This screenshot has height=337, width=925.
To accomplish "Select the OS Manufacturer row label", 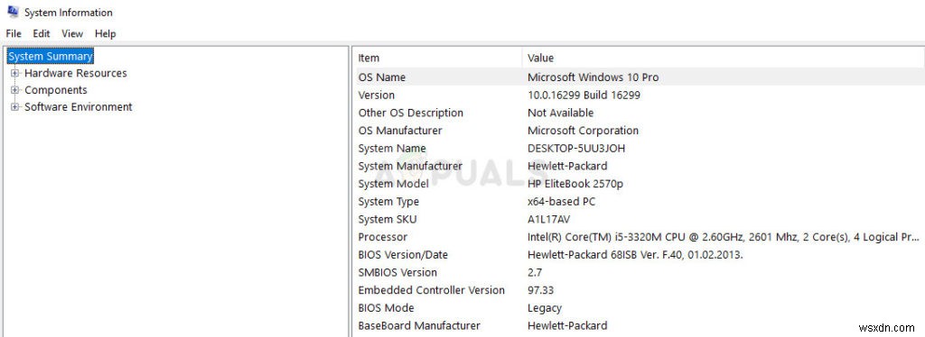I will tap(400, 131).
